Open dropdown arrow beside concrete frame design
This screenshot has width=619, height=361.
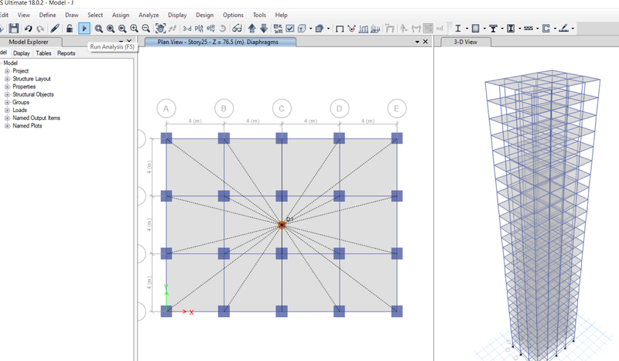point(484,29)
